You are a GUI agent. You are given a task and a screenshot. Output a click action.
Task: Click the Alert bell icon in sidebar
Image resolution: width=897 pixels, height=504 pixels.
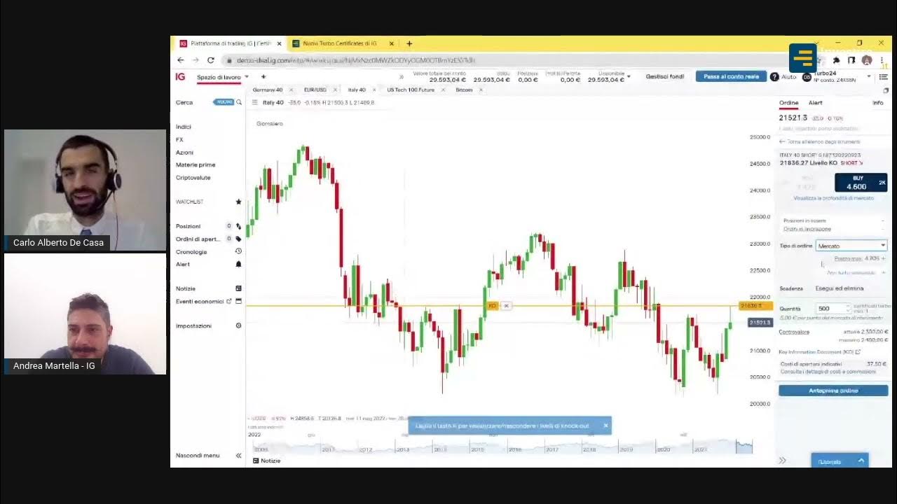pyautogui.click(x=238, y=264)
